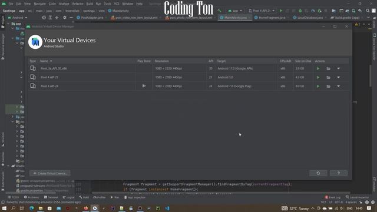Show Pixel 4 API 21 files on disk
The height and width of the screenshot is (212, 377).
328,77
